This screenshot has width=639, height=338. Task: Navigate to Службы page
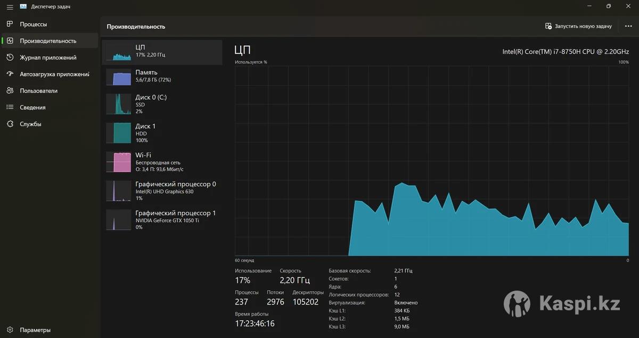click(50, 124)
